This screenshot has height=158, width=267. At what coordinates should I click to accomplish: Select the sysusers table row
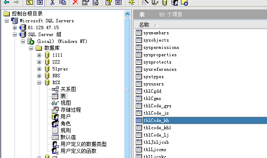(154, 84)
